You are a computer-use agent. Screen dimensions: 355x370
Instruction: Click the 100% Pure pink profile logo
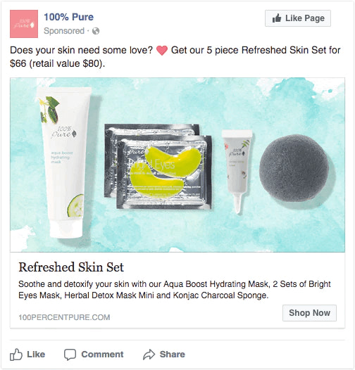24,24
